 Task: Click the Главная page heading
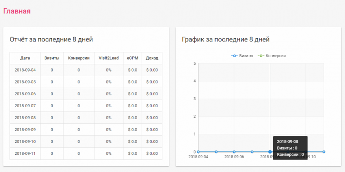point(17,11)
